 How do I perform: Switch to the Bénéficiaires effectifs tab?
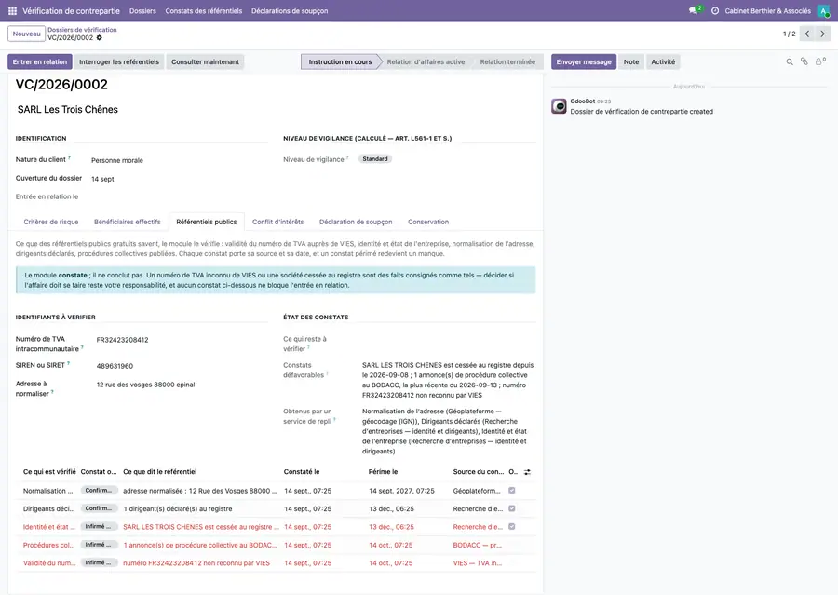[x=128, y=222]
